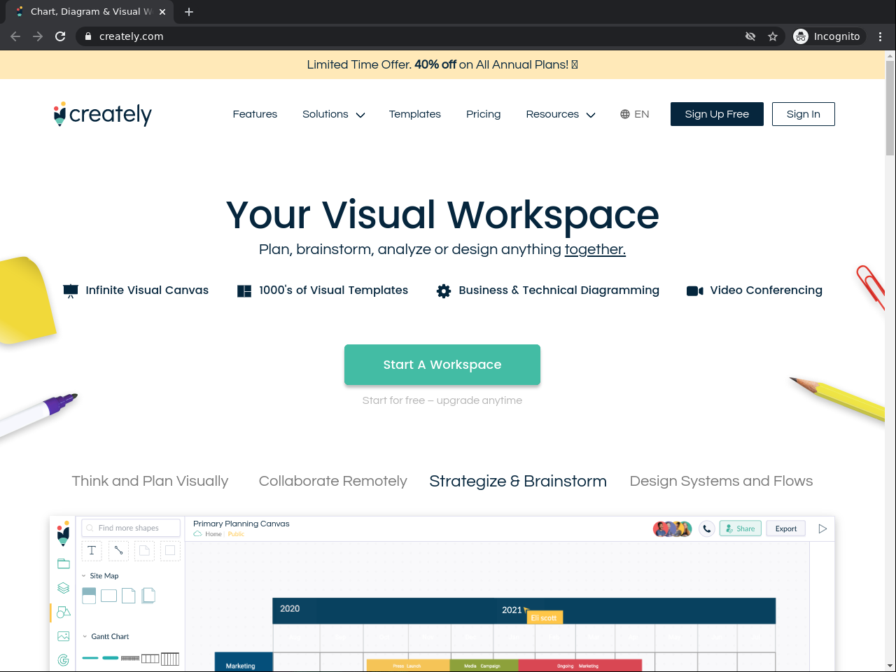The width and height of the screenshot is (896, 672).
Task: Click the Primary Planning Canvas title
Action: point(241,524)
